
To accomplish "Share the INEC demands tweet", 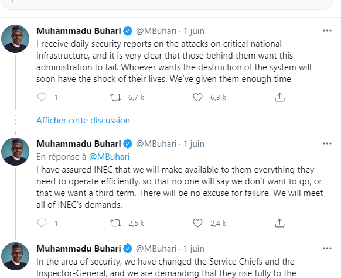I will point(279,223).
